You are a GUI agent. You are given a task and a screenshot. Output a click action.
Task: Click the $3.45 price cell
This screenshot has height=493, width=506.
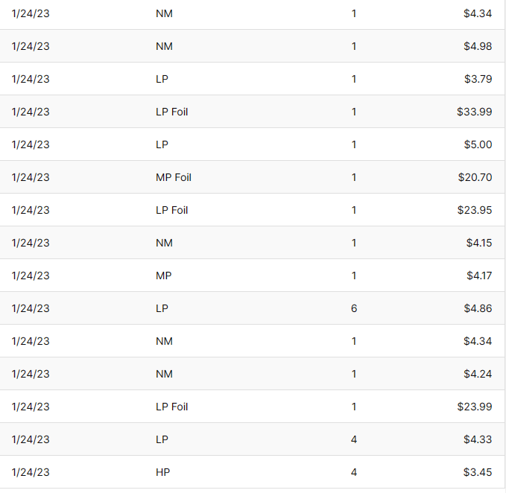[477, 472]
